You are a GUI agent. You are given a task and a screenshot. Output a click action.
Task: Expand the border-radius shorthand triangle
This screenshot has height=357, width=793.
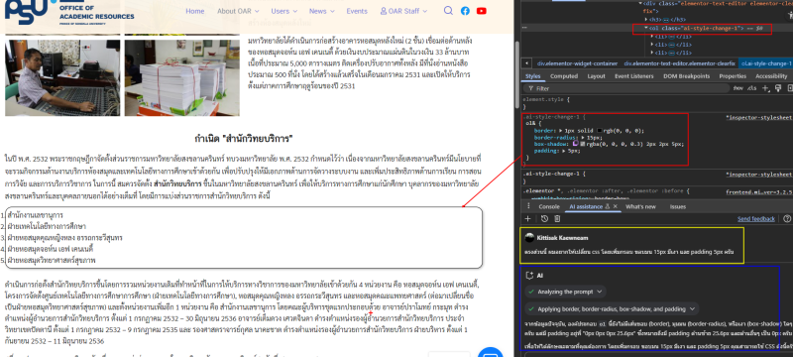pos(583,137)
